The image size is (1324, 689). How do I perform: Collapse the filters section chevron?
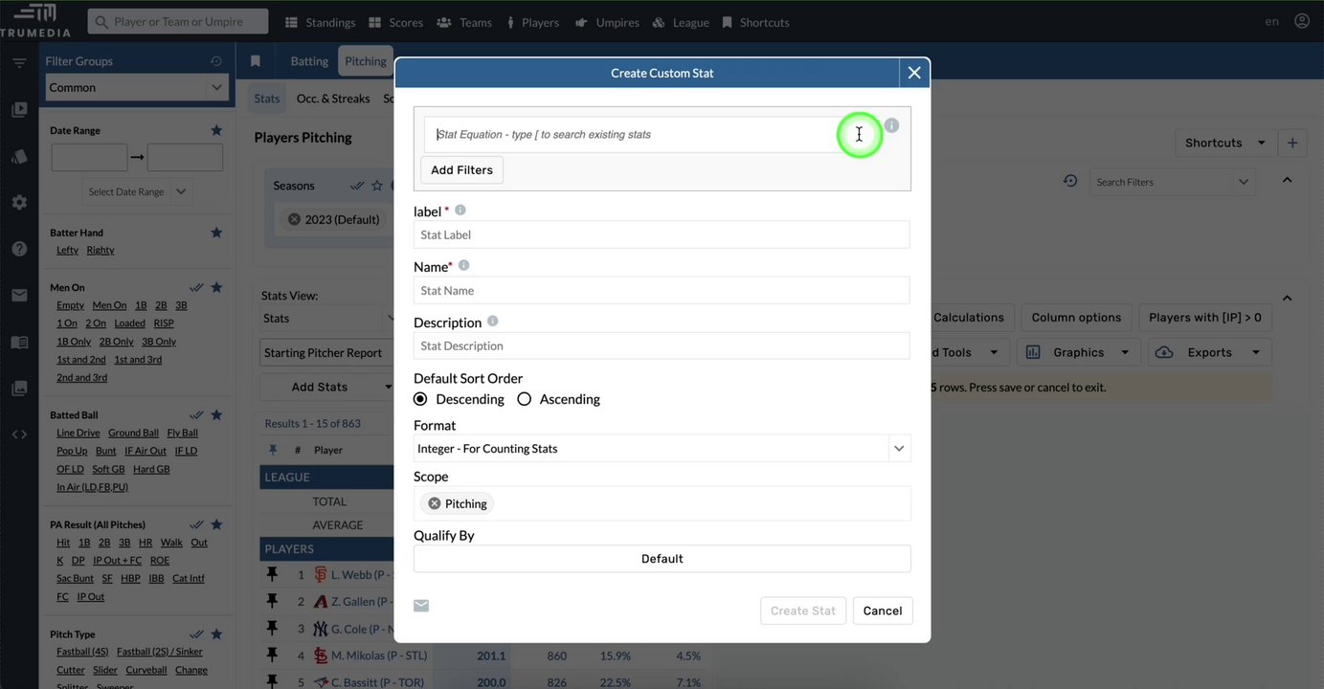click(1287, 180)
